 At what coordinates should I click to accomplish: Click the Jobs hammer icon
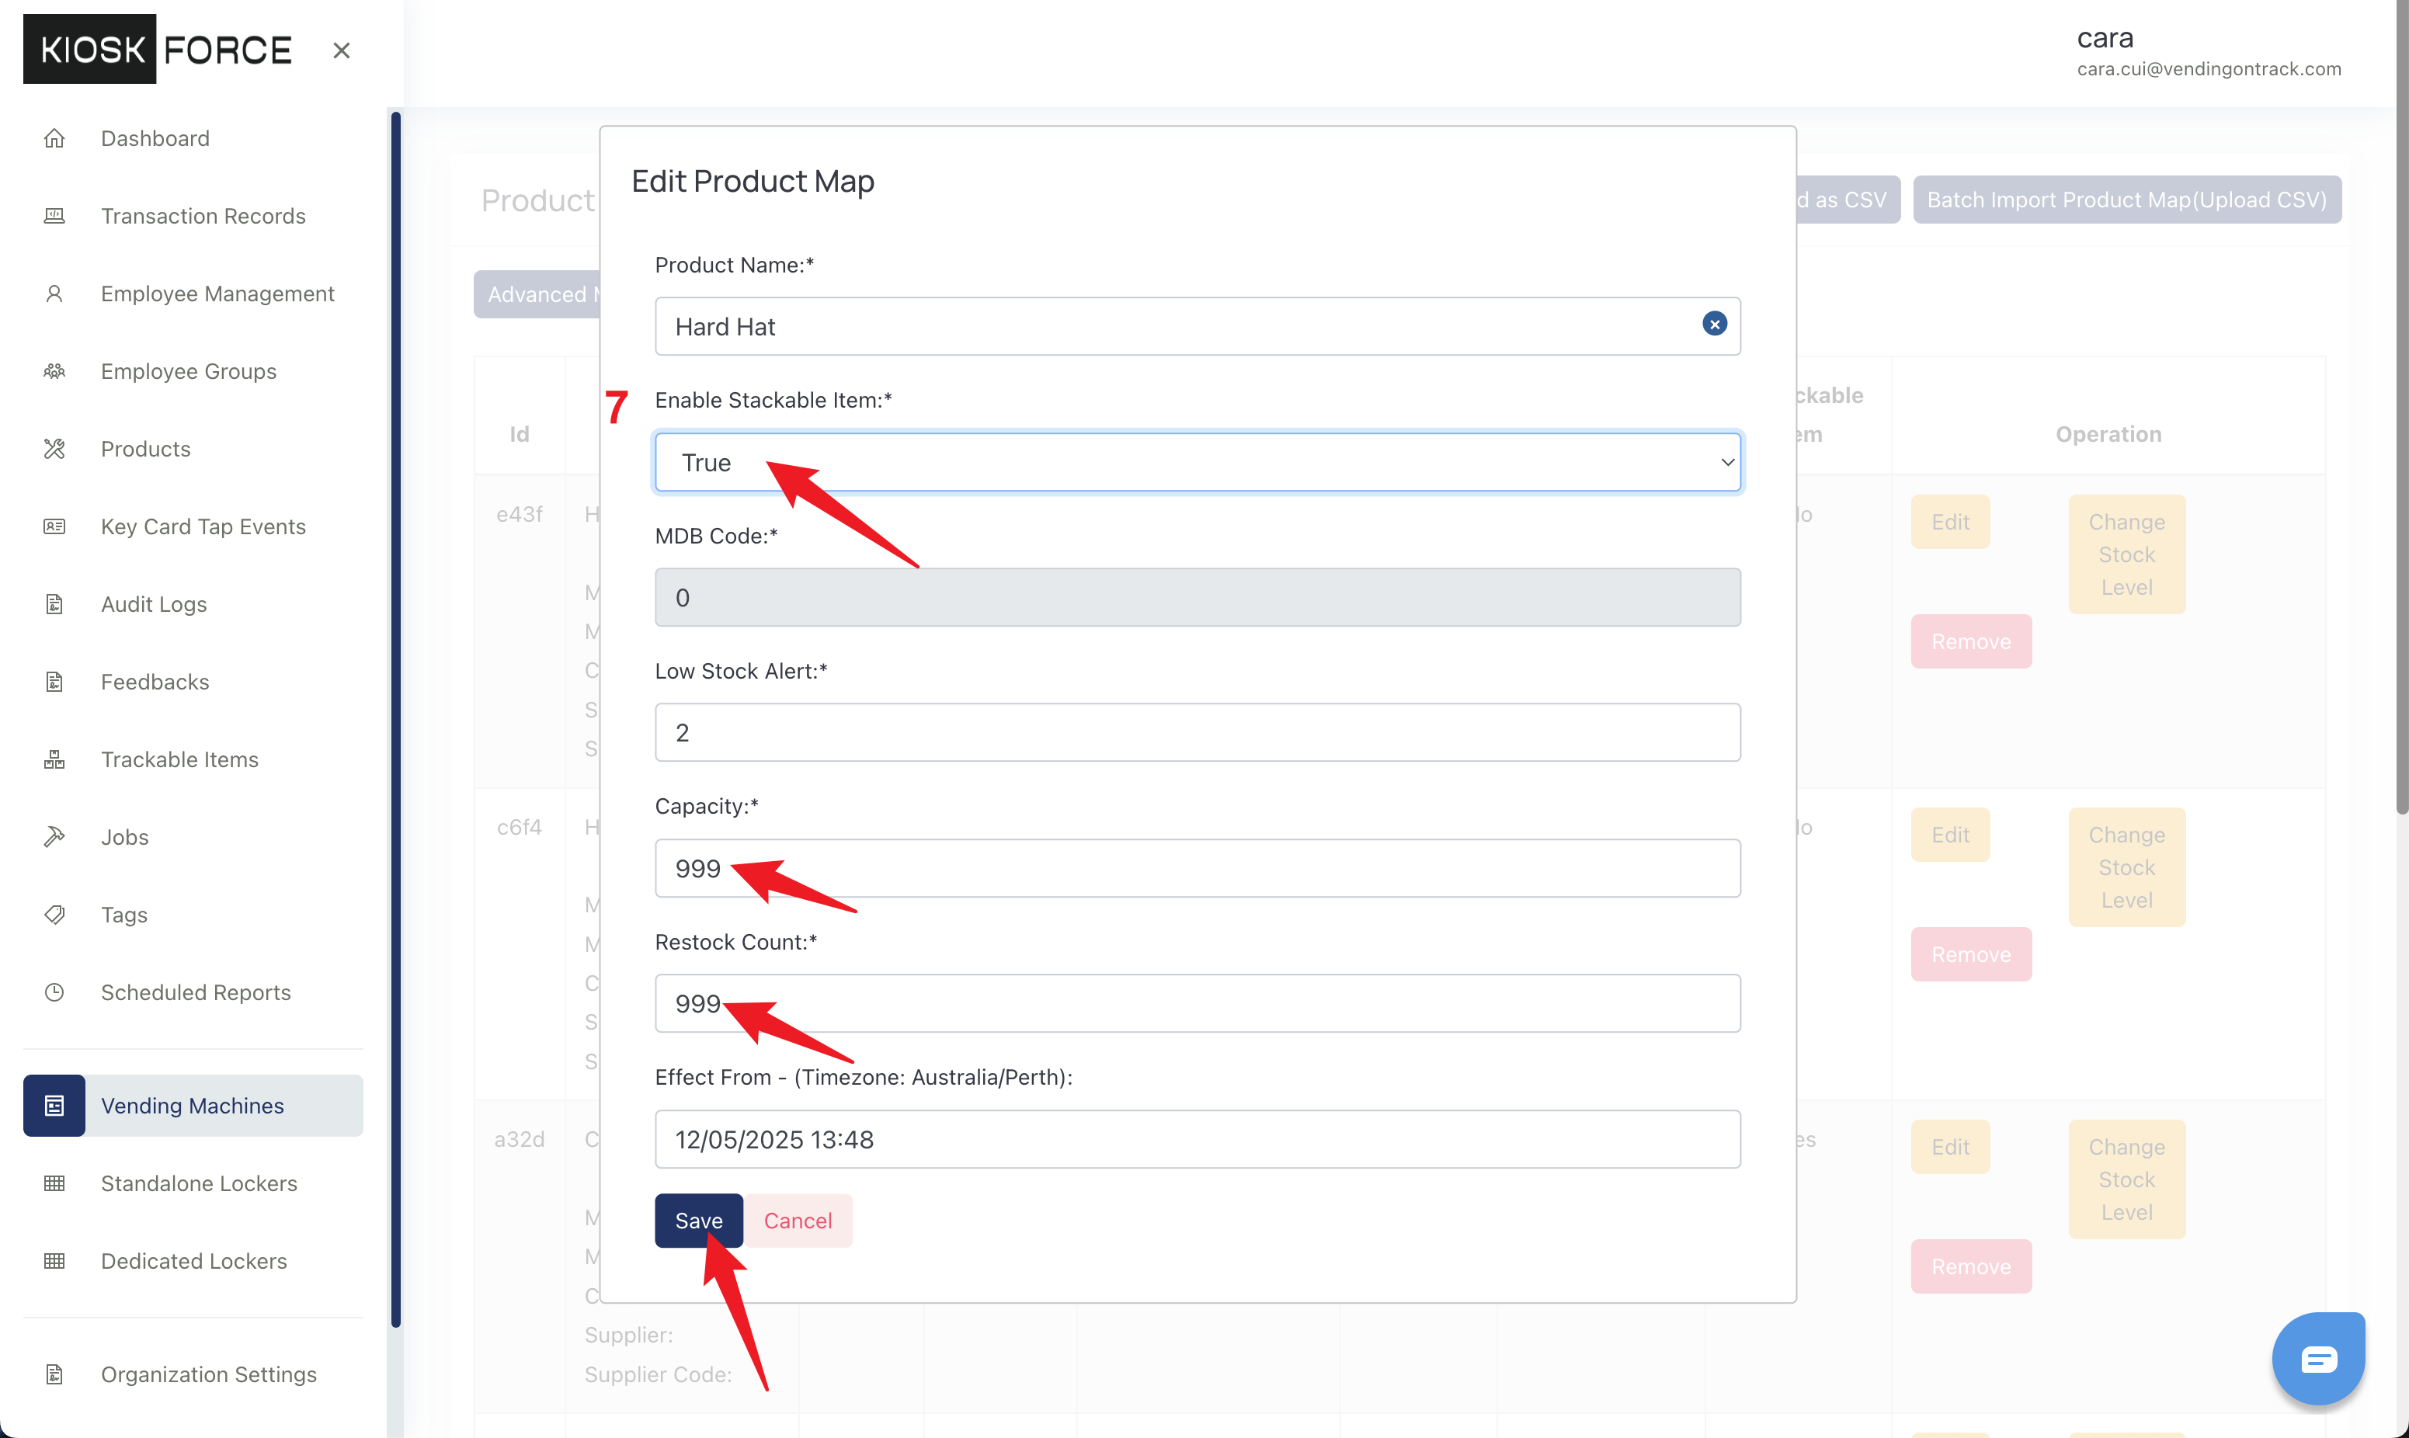coord(54,837)
